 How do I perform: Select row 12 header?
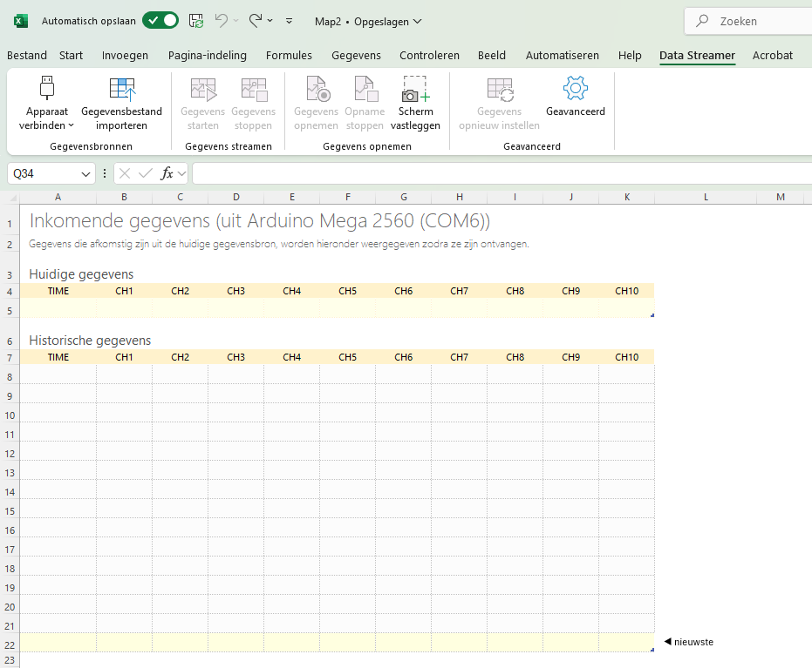10,454
